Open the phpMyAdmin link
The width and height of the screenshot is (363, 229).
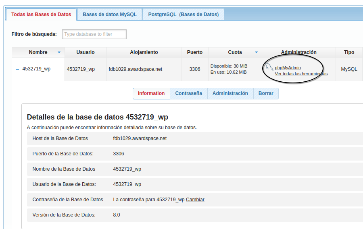coord(288,68)
